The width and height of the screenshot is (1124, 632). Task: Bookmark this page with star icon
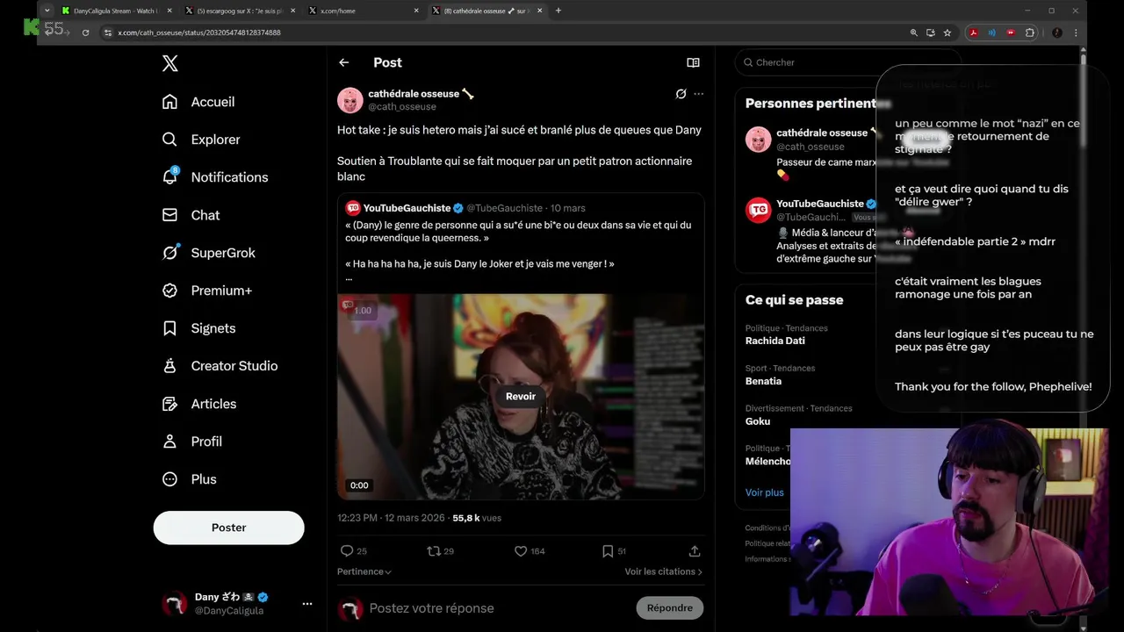pyautogui.click(x=947, y=32)
